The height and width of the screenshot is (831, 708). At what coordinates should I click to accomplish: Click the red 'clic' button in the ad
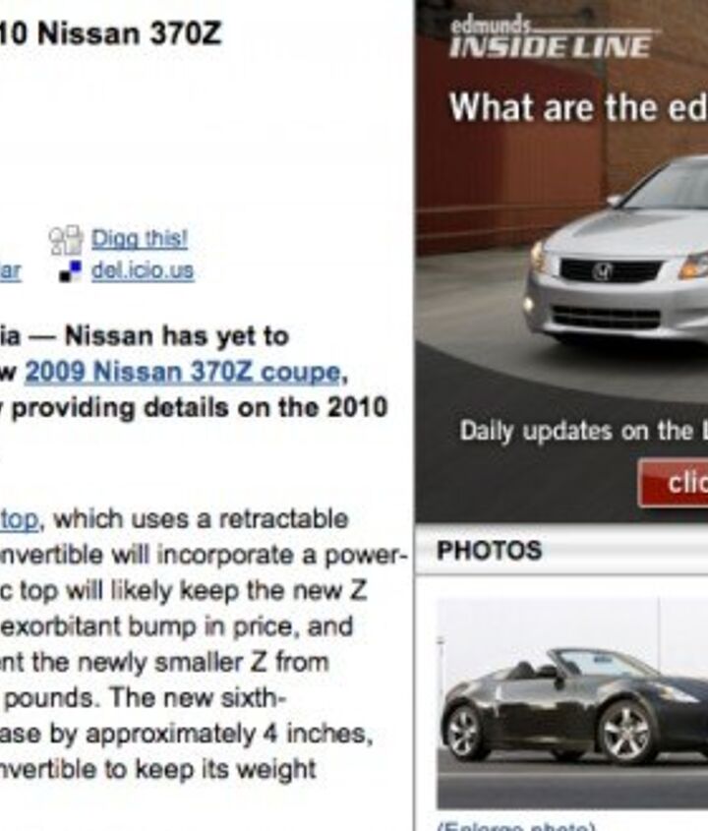[673, 483]
